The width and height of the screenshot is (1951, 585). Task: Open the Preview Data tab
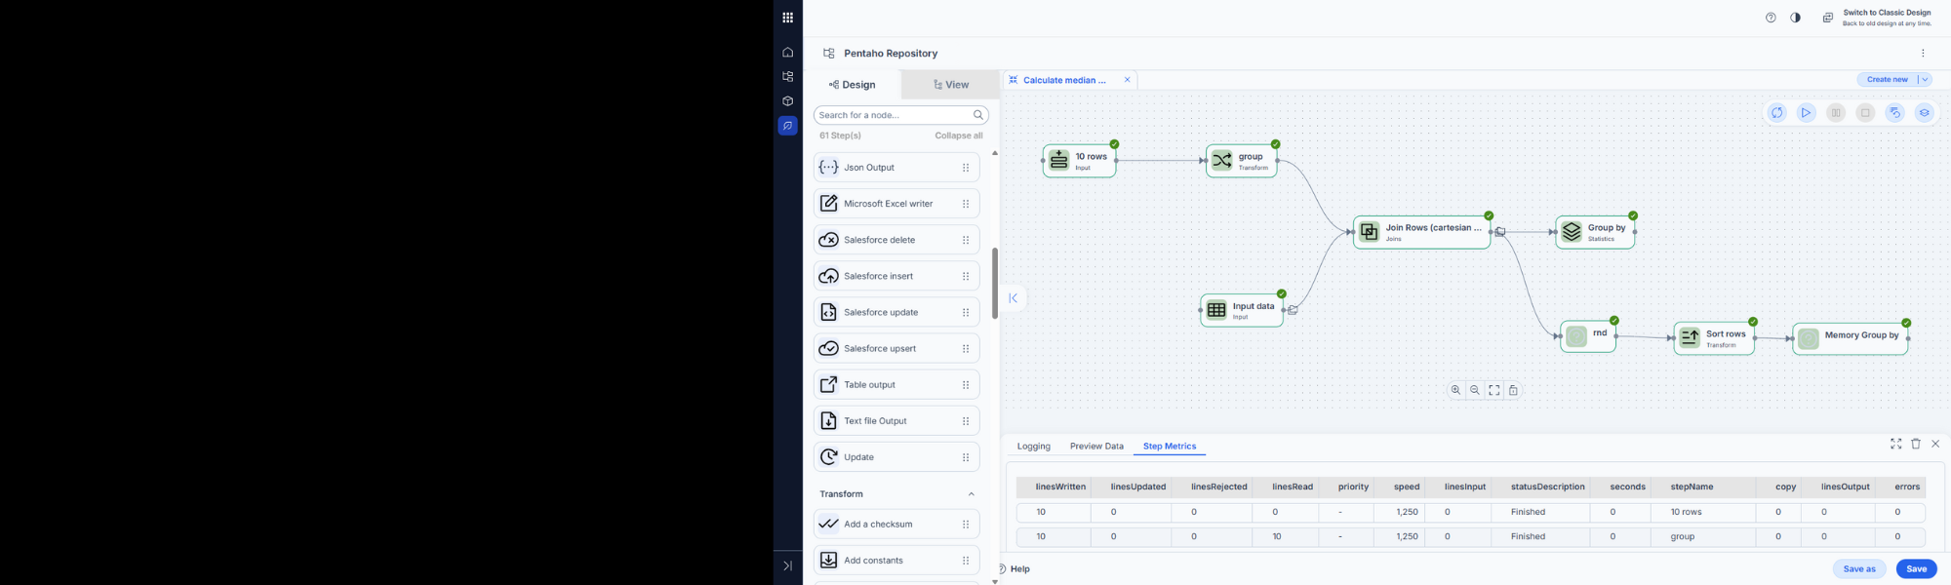pyautogui.click(x=1095, y=447)
